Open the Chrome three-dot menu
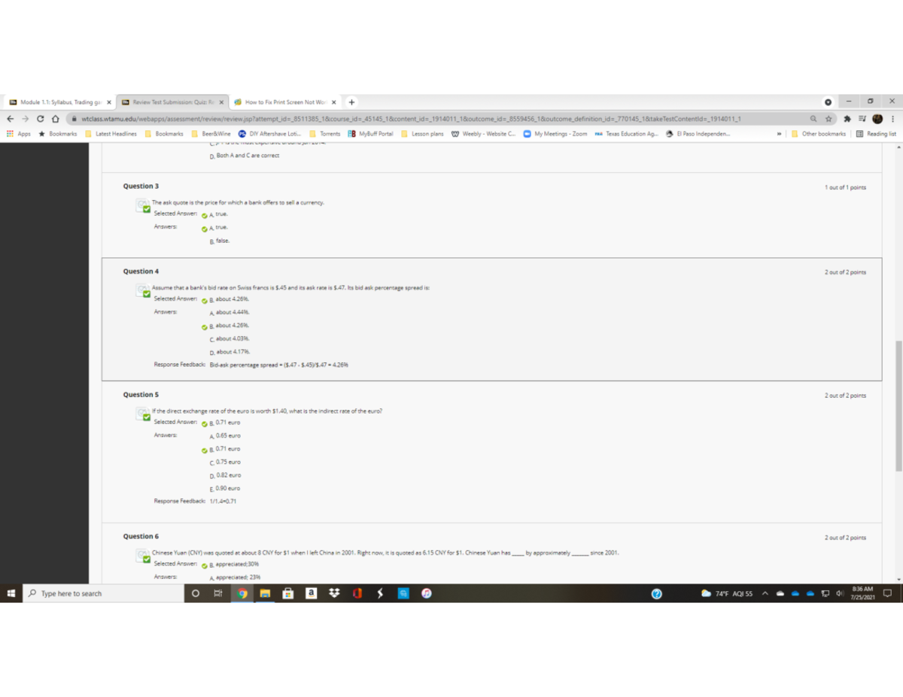Screen dimensions: 903x697 (x=892, y=118)
